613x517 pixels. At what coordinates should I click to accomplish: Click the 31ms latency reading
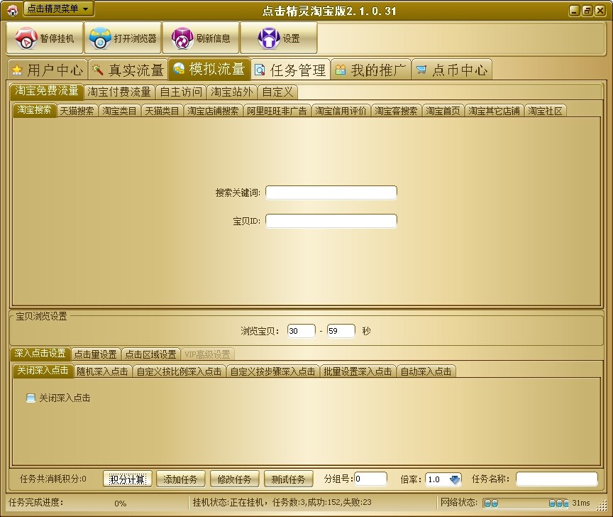click(581, 503)
